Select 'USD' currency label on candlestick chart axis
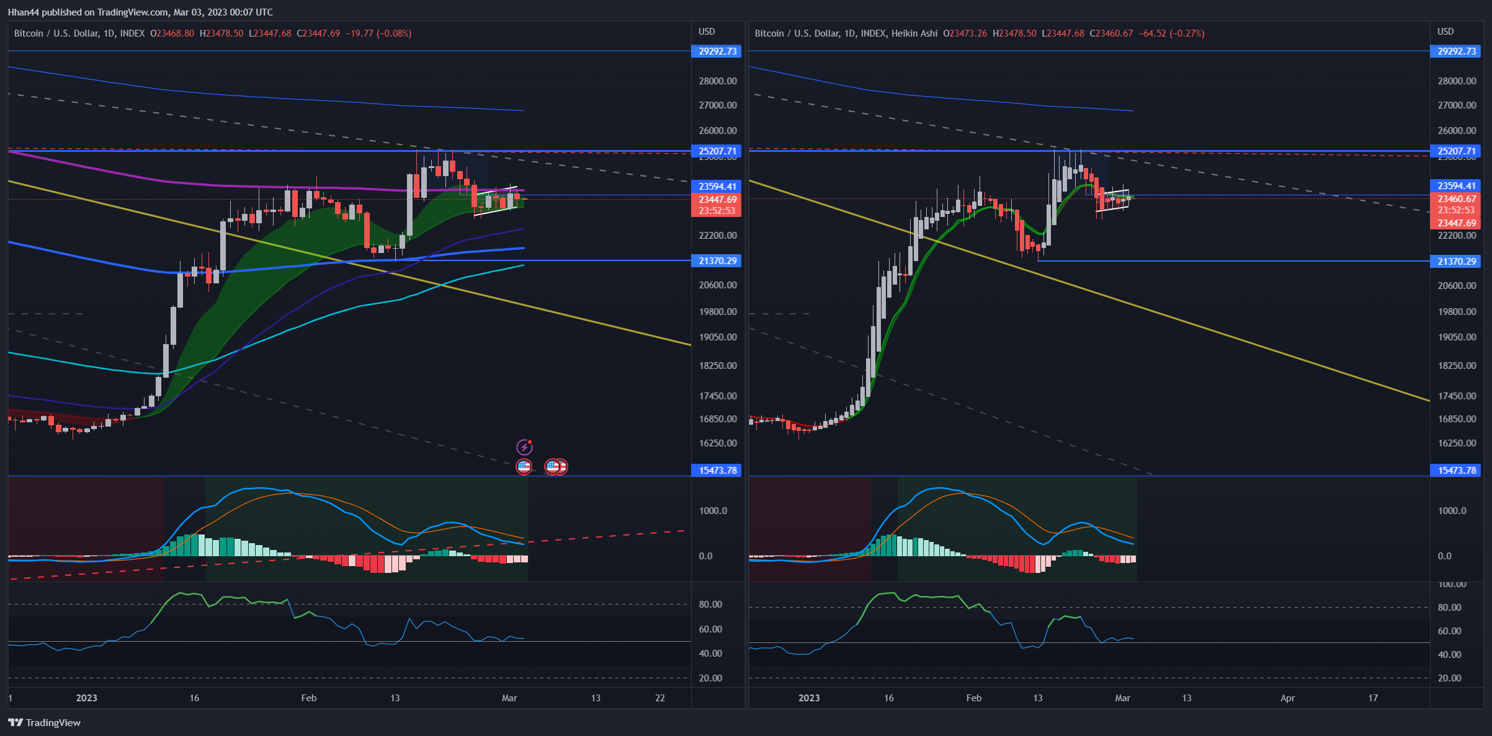1492x736 pixels. coord(707,32)
